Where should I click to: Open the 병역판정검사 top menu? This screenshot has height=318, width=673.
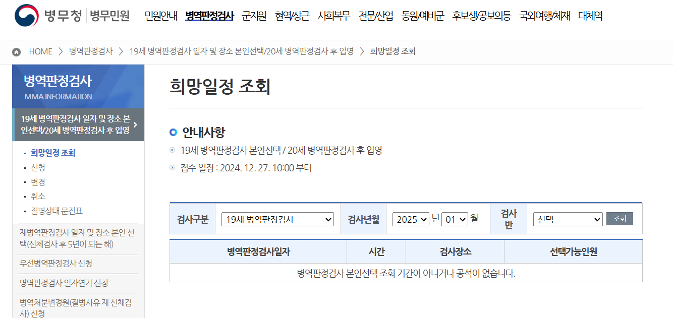click(209, 16)
